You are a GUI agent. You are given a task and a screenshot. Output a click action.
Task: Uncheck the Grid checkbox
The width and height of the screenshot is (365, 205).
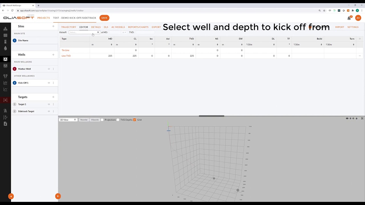(x=135, y=120)
